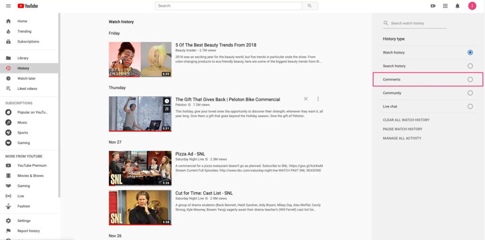Click the Home icon in sidebar
485x240 pixels.
tap(9, 21)
